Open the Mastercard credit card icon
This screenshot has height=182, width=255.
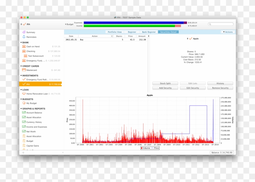point(24,70)
